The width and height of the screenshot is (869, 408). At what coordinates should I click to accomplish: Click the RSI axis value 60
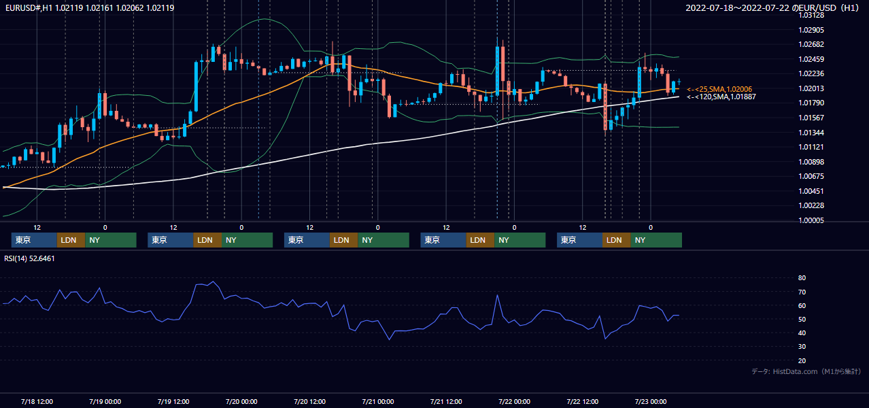pyautogui.click(x=802, y=305)
